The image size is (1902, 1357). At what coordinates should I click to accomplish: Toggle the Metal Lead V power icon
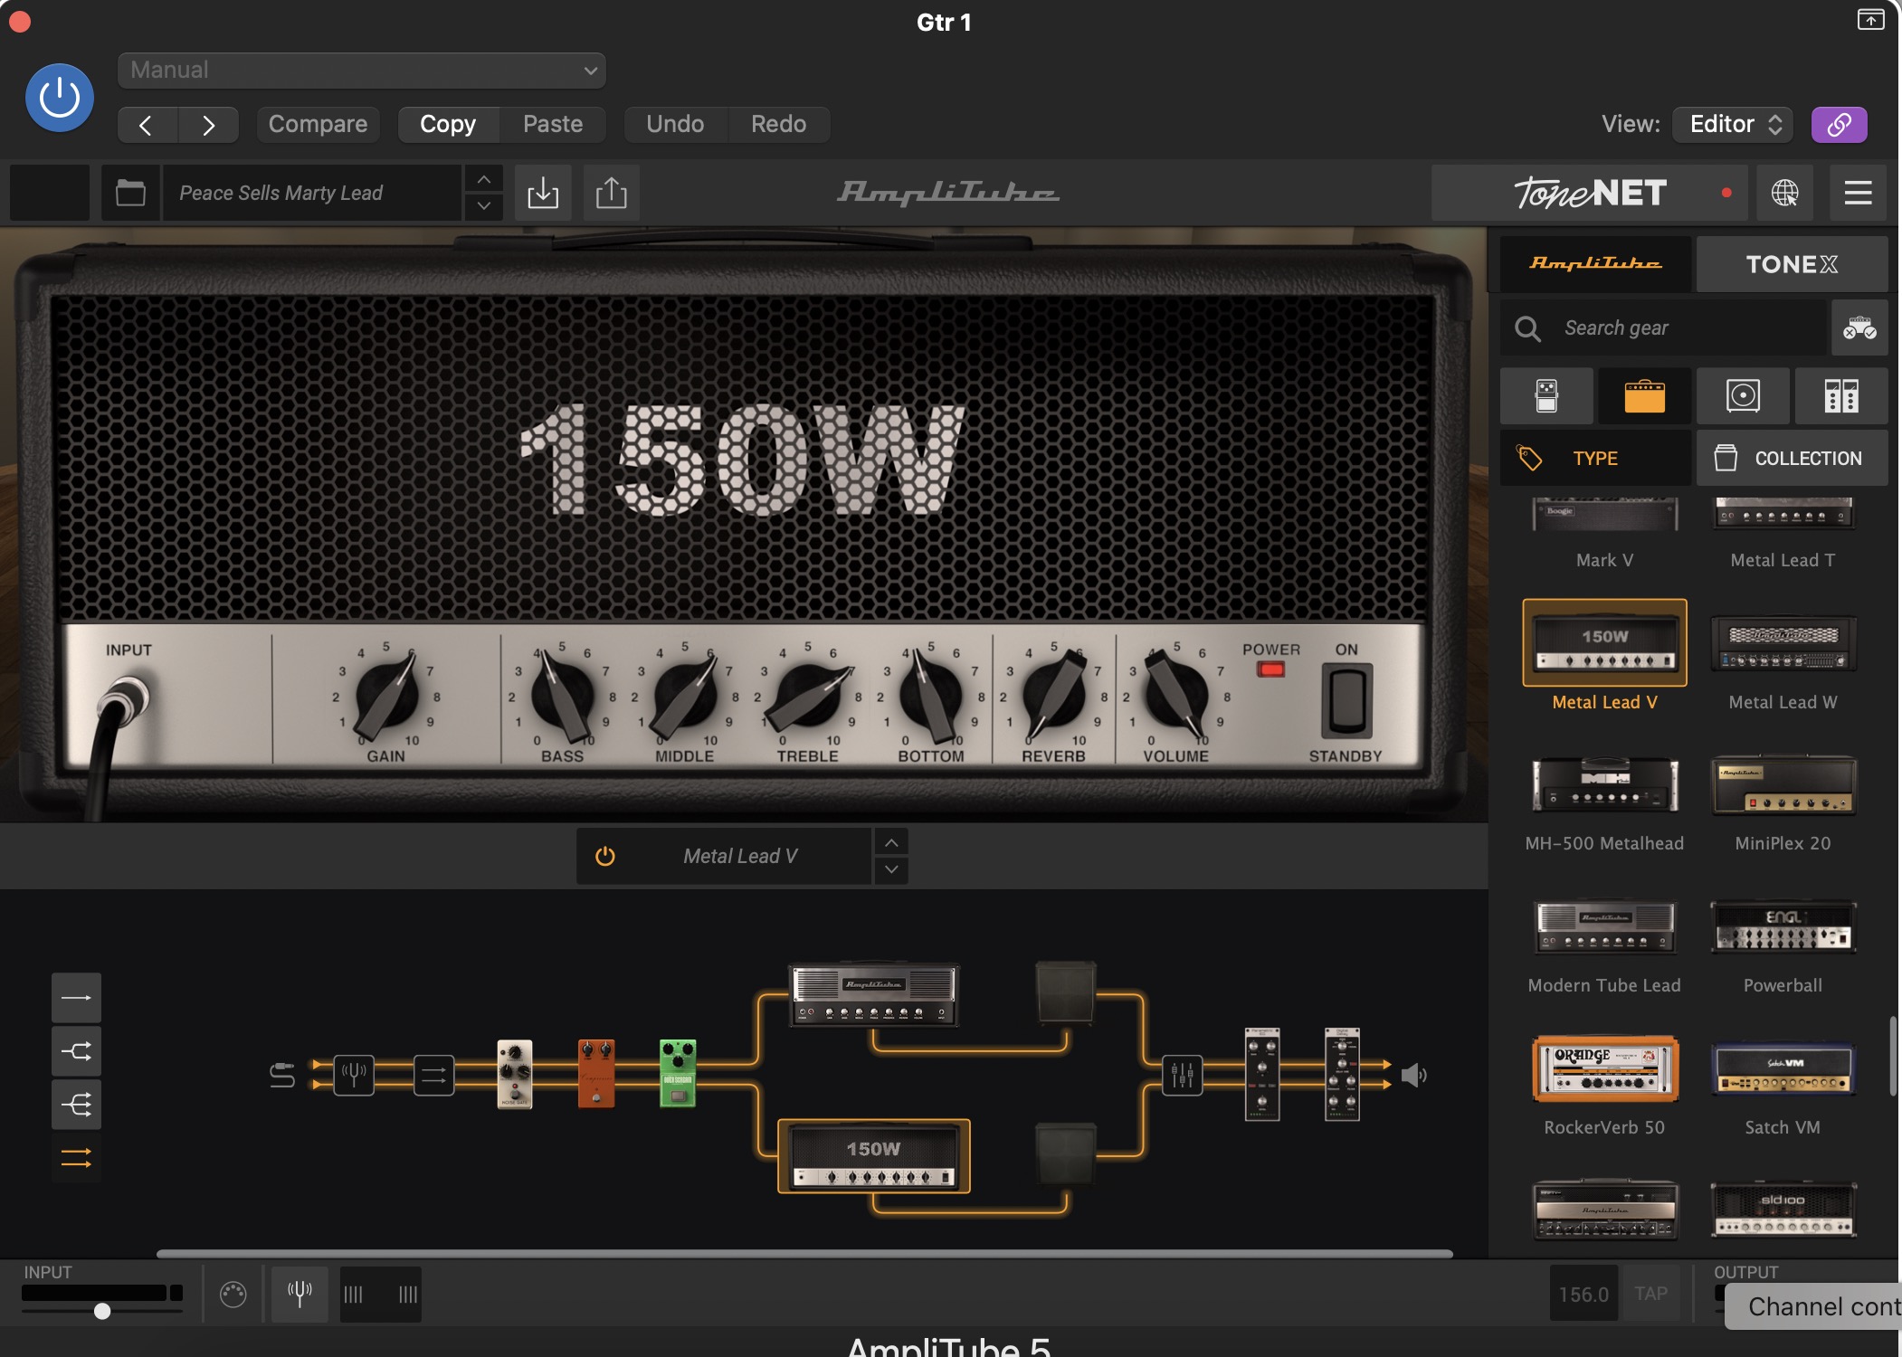click(x=605, y=856)
